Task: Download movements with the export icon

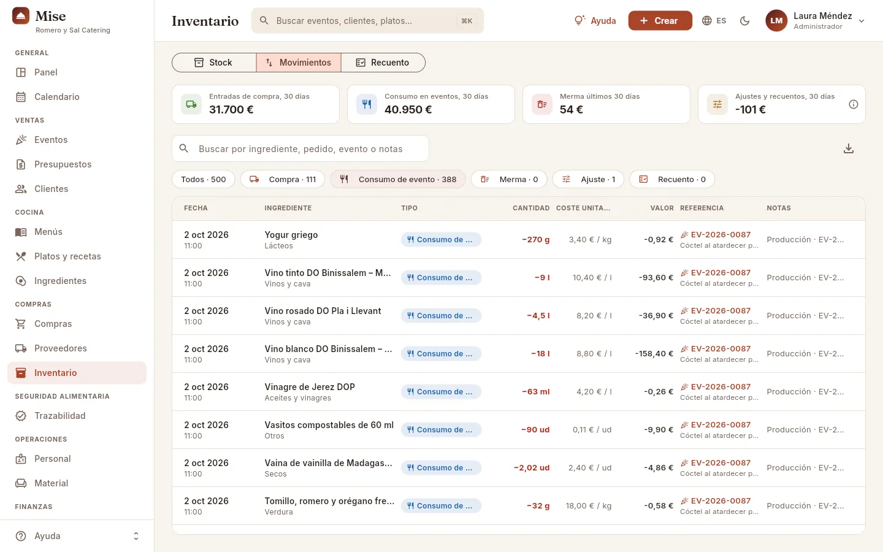Action: coord(849,148)
